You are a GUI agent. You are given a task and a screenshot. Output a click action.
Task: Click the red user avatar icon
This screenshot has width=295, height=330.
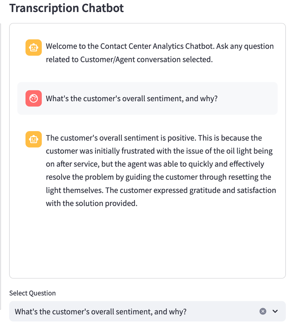[33, 98]
